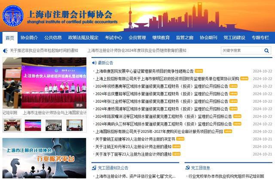Viewport: 275px width, 180px height.
Task: Open 上海申康医院发展中心鉴证管理服务项目 announcement
Action: click(x=144, y=71)
